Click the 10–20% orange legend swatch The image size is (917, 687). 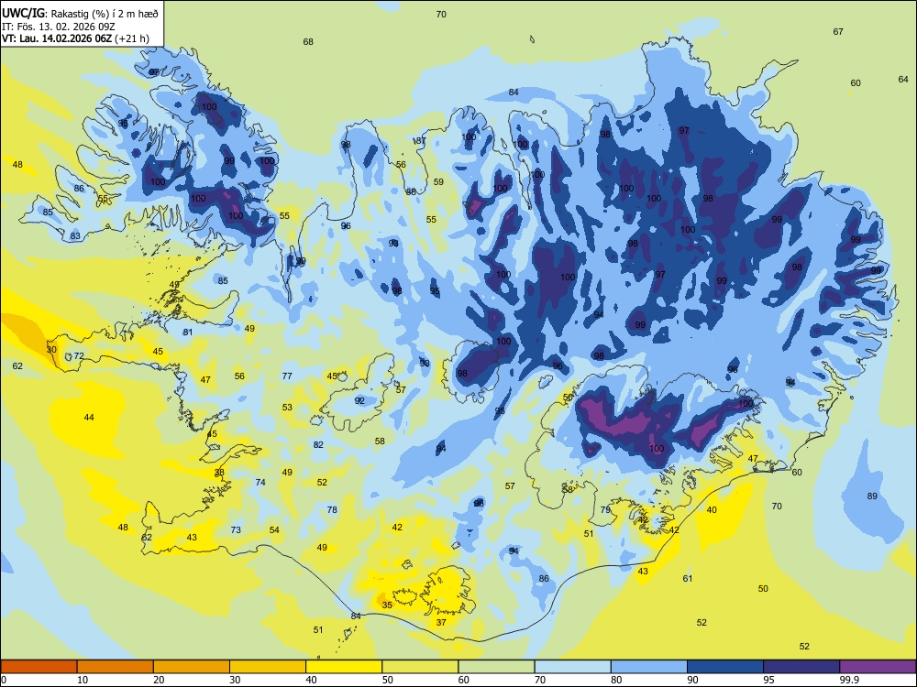pyautogui.click(x=116, y=667)
